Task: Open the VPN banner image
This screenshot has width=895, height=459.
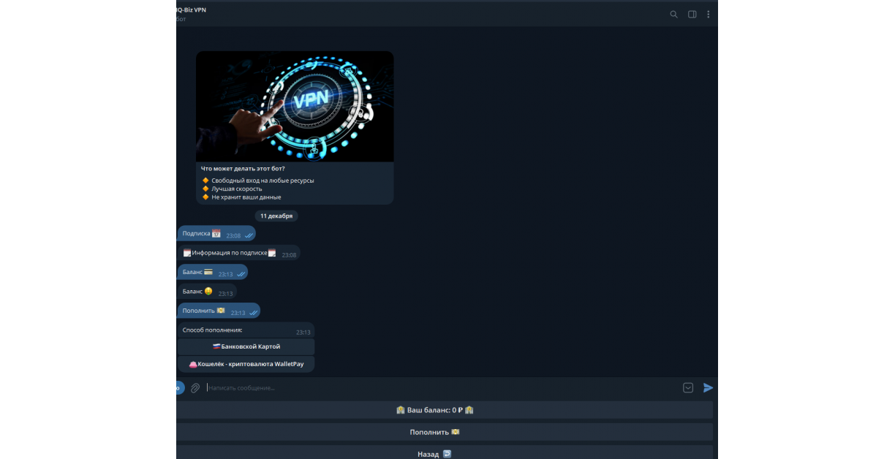Action: pyautogui.click(x=295, y=107)
